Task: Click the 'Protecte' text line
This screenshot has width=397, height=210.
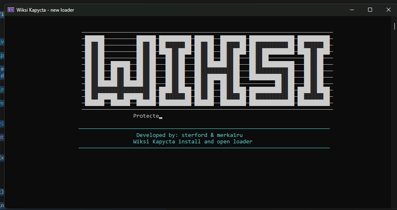Action: pyautogui.click(x=146, y=116)
